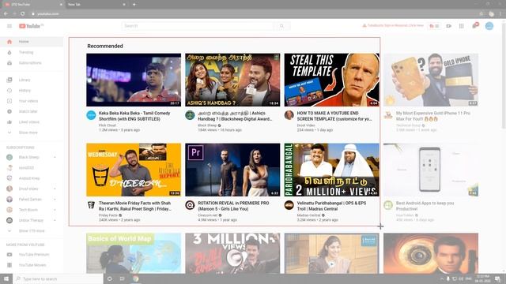Open Your videos in the sidebar
Screen dimensions: 506x284
point(32,101)
